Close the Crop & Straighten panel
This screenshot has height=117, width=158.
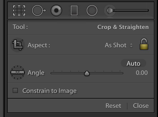(141, 106)
